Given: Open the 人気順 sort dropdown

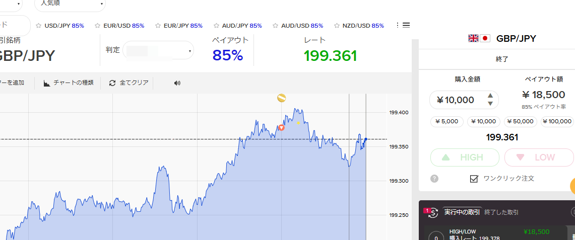Looking at the screenshot, I should pyautogui.click(x=70, y=4).
